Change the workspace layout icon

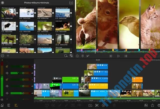pyautogui.click(x=146, y=105)
